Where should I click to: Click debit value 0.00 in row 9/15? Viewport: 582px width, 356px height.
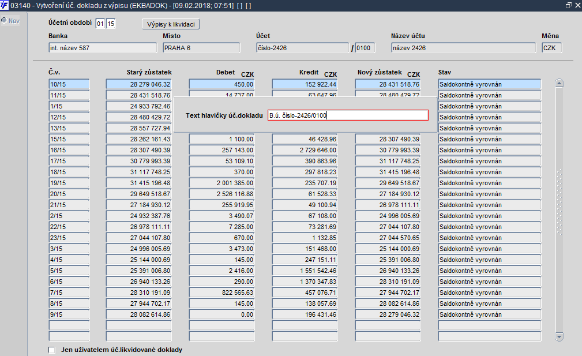[x=221, y=314]
